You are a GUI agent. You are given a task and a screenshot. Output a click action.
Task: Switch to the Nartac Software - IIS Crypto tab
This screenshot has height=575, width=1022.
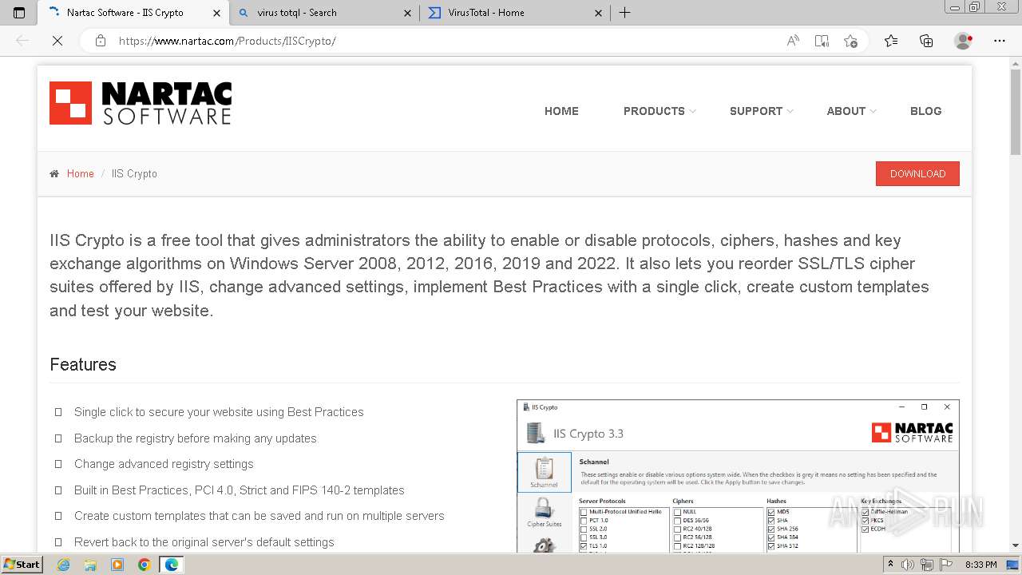(x=133, y=13)
